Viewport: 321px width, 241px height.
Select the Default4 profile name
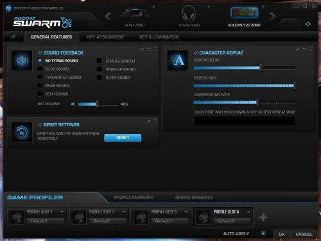point(232,221)
